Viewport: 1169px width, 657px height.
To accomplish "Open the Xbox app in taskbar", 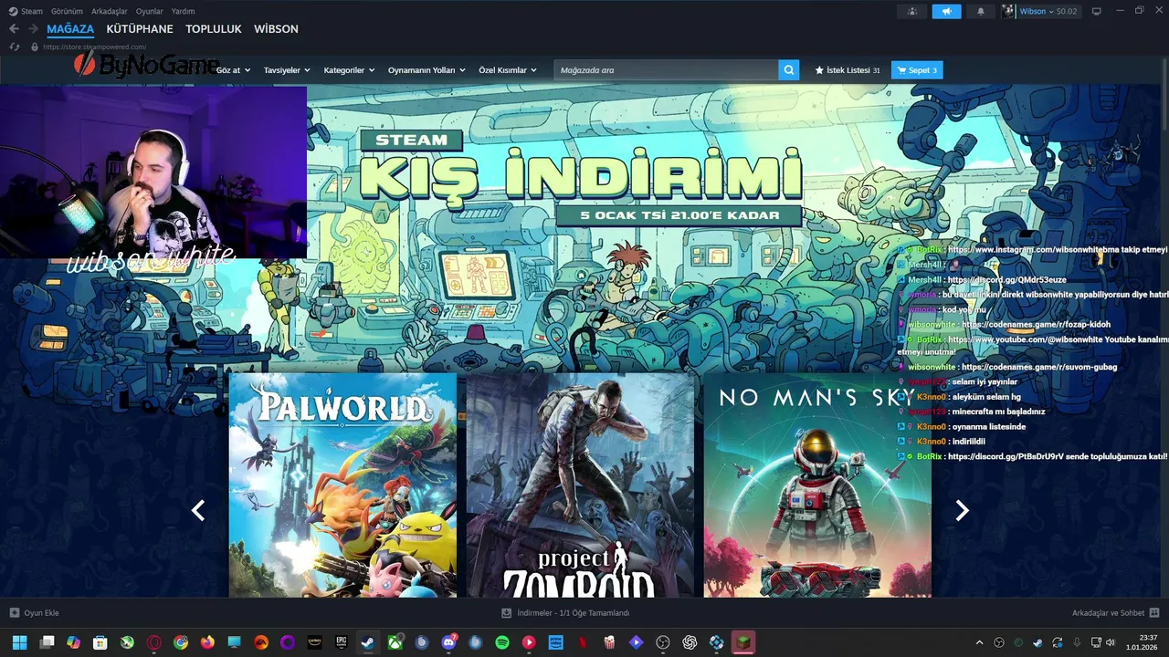I will tap(395, 642).
